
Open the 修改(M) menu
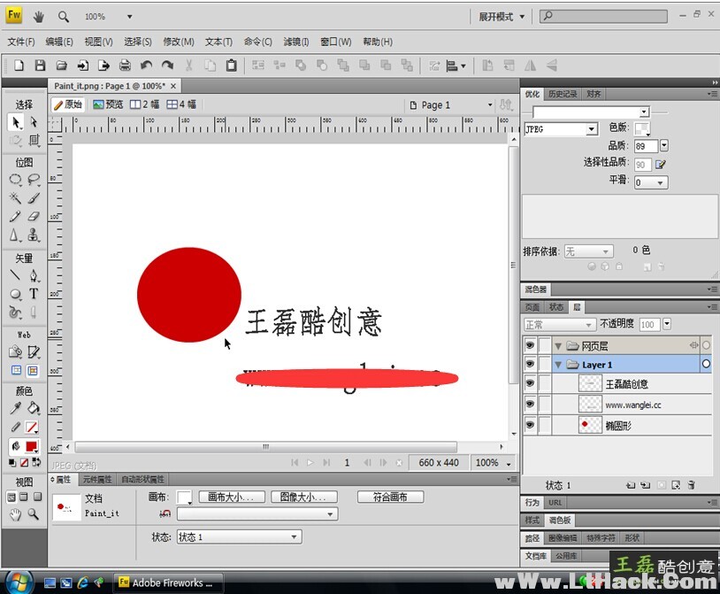tap(178, 42)
